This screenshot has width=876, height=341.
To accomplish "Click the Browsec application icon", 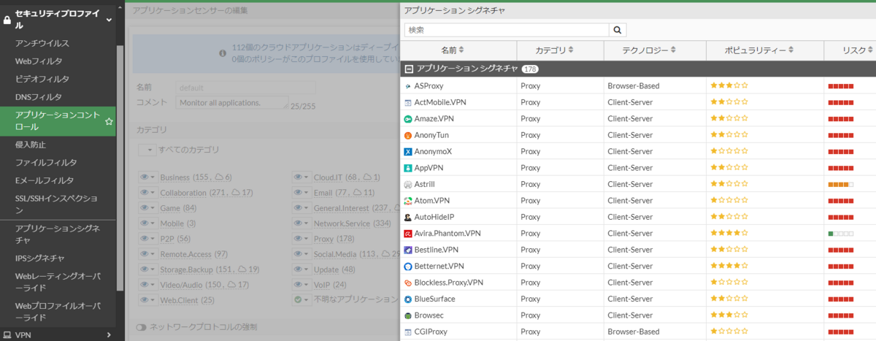I will tap(408, 315).
